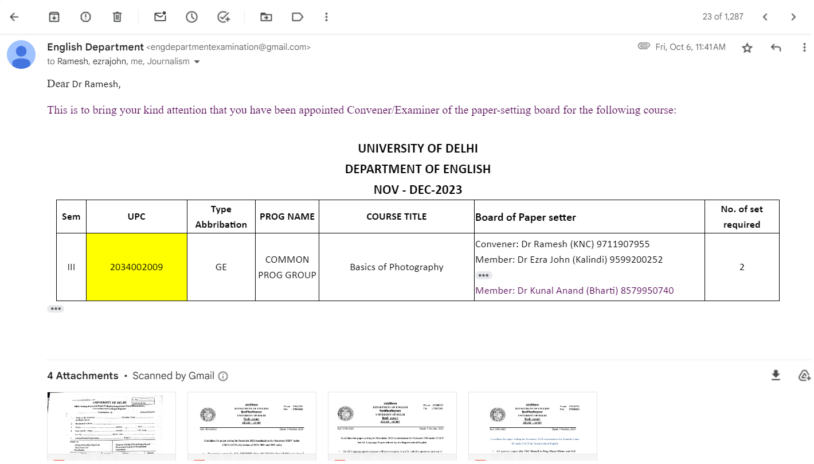Click the COMMON PROG GROUP cell
814x464 pixels.
(x=287, y=267)
